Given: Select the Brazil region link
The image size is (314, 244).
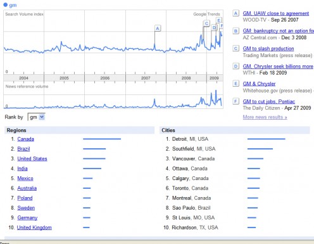Looking at the screenshot, I should [x=23, y=149].
